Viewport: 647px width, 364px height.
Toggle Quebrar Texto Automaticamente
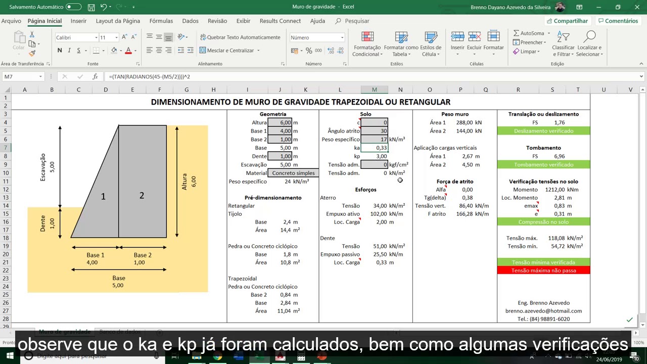240,37
